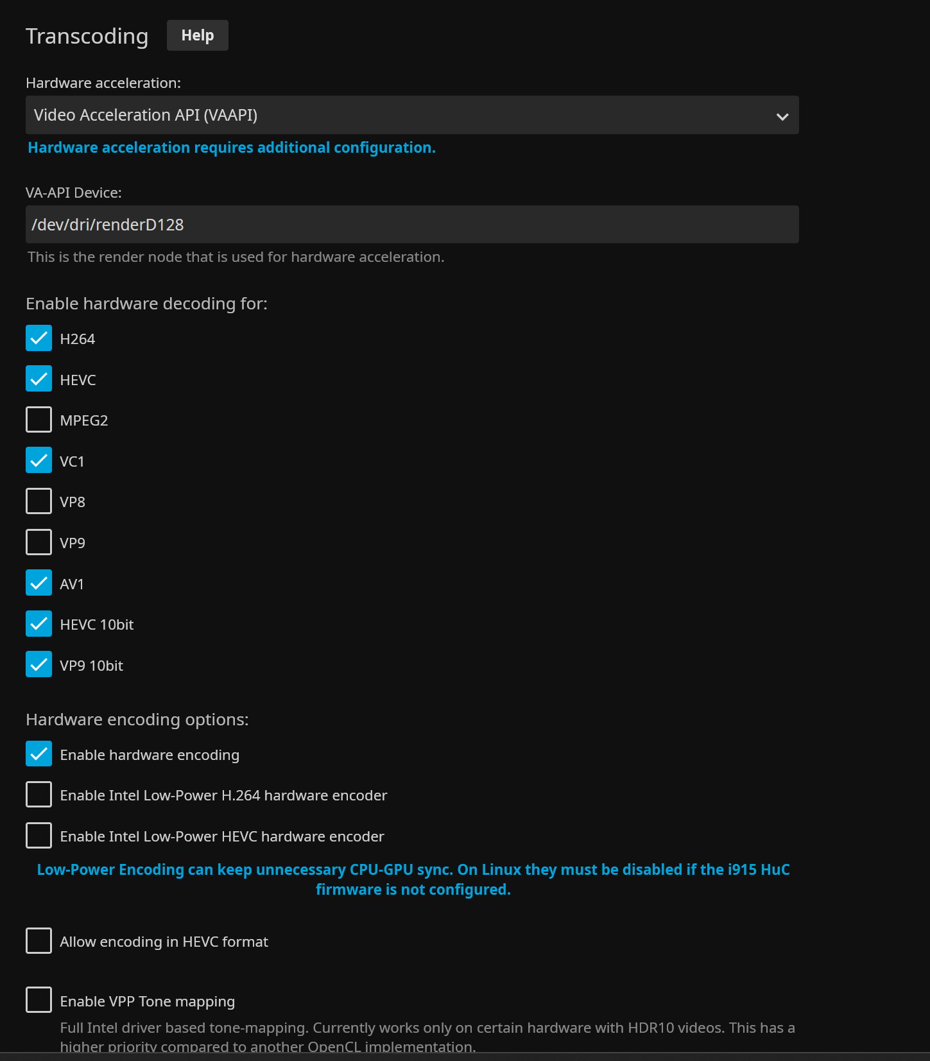Enable Intel Low-Power HEVC hardware encoder
The image size is (930, 1061).
point(39,836)
